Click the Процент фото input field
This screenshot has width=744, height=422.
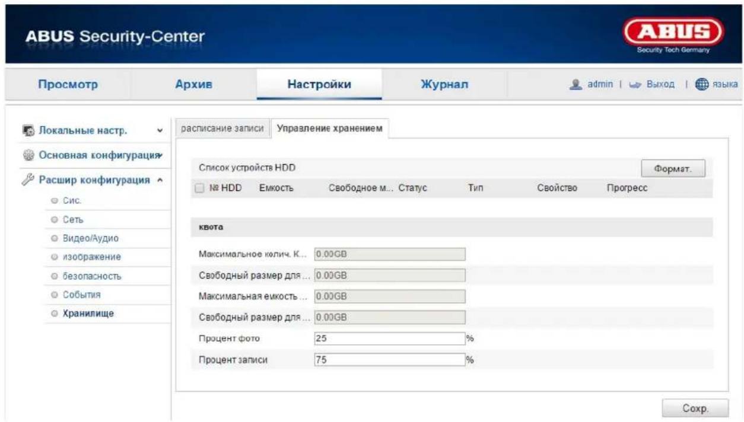point(389,338)
